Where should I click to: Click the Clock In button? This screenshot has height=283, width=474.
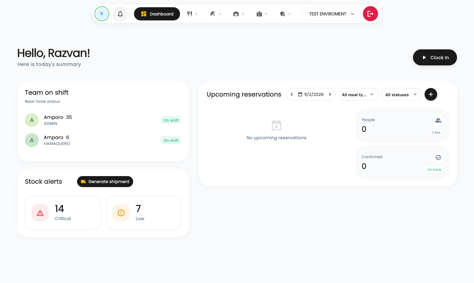pyautogui.click(x=435, y=58)
